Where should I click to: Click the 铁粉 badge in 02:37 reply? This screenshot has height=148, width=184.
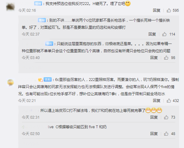coord(42,20)
